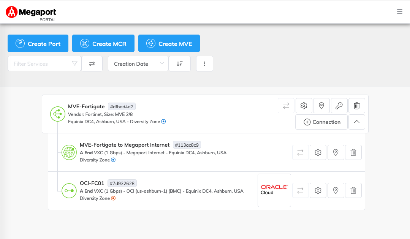Image resolution: width=410 pixels, height=239 pixels.
Task: Click the filter funnel icon
Action: [74, 63]
